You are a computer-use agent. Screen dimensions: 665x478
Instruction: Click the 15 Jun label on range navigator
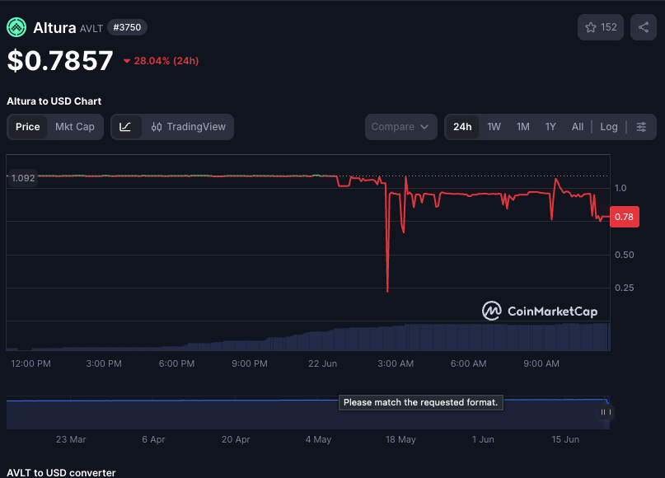pos(565,439)
